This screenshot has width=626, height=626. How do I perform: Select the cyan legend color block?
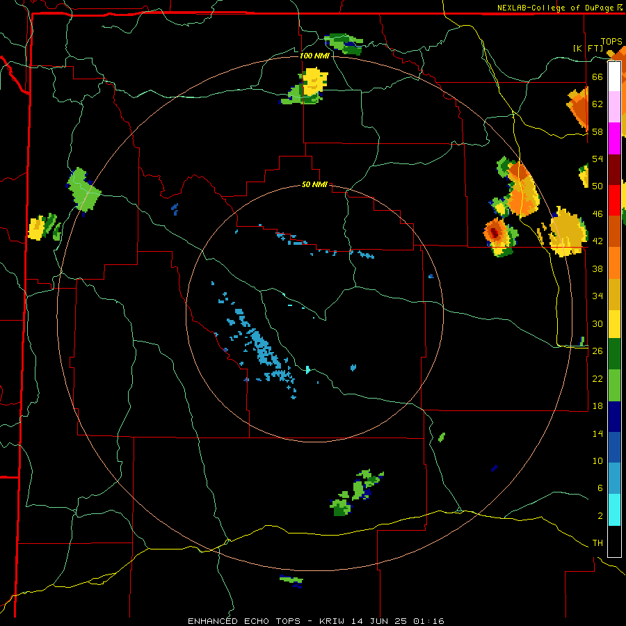click(x=614, y=510)
